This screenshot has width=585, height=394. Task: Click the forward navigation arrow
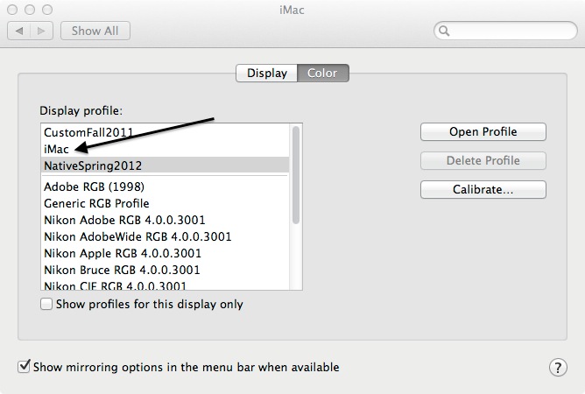[x=41, y=31]
